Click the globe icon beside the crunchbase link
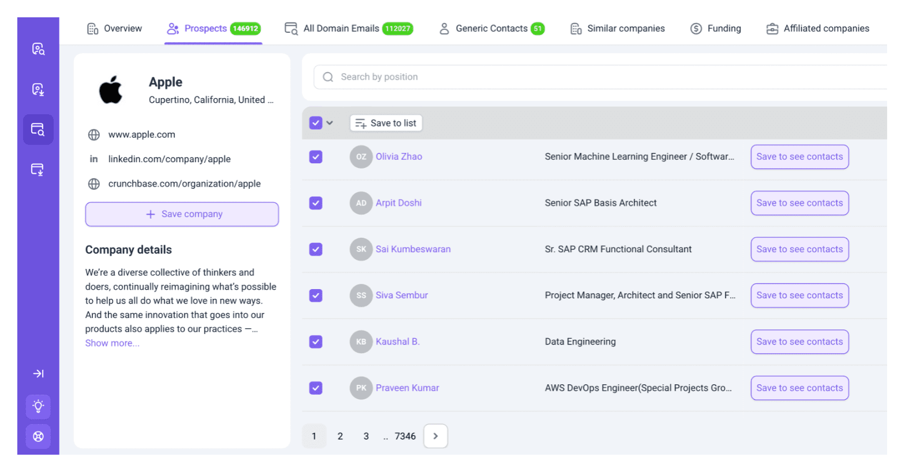Image resolution: width=905 pixels, height=472 pixels. click(x=94, y=184)
